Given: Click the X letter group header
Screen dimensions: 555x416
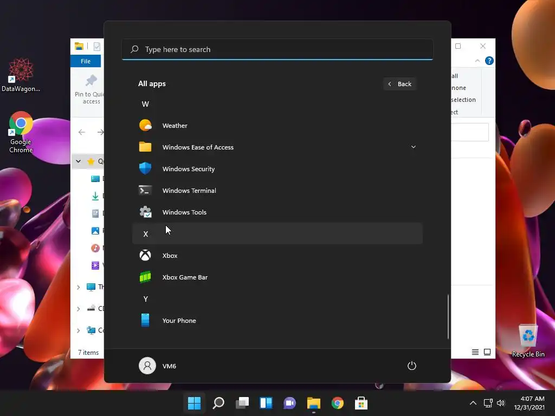Looking at the screenshot, I should (x=277, y=234).
